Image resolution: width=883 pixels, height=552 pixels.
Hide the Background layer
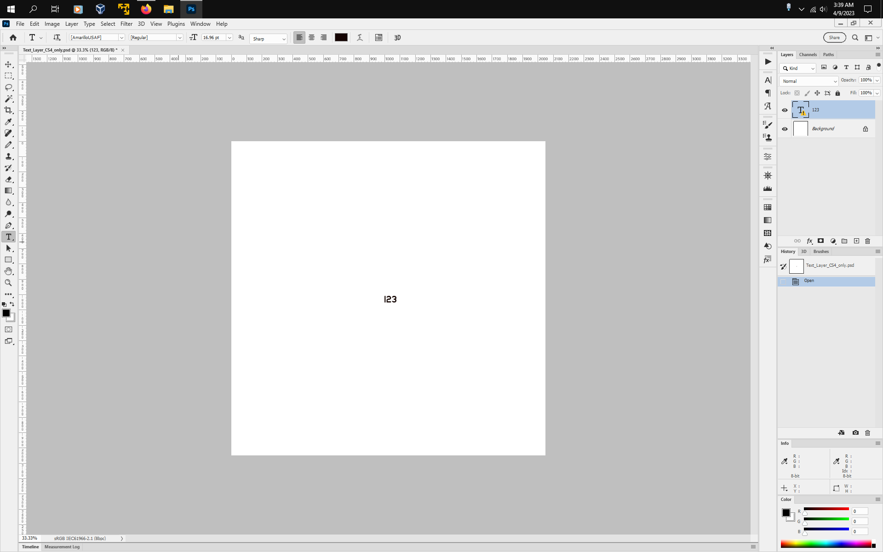pos(785,129)
